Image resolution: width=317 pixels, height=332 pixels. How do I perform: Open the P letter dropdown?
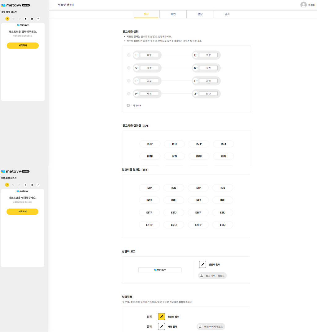[x=137, y=94]
